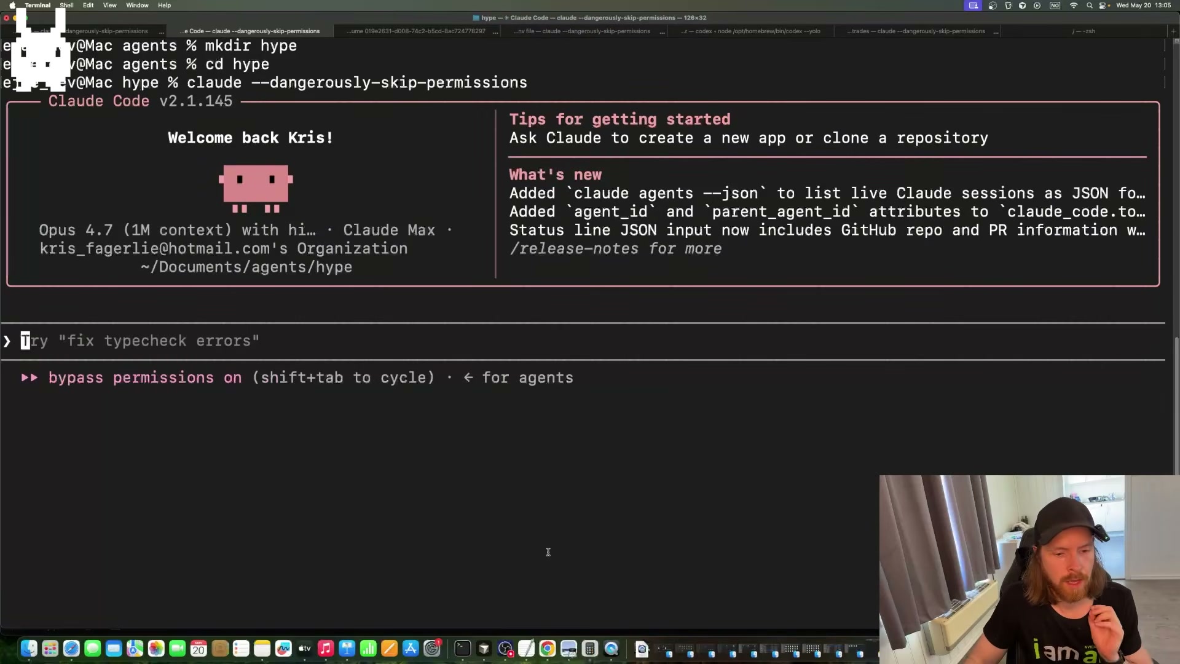Switch to the 'nv file — claude' tab

pos(584,31)
